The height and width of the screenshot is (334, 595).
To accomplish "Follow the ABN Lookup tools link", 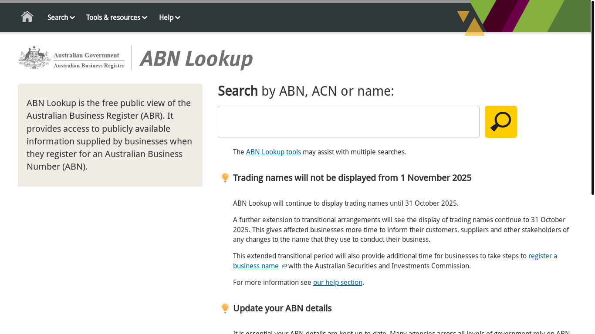I will [x=274, y=152].
